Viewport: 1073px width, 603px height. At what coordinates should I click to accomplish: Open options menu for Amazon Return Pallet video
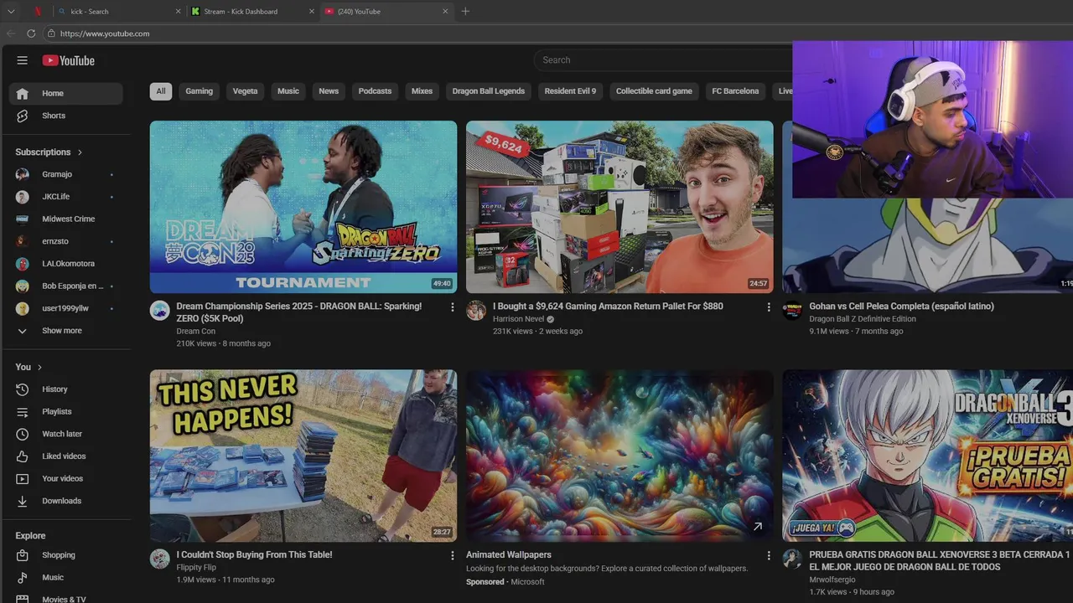[769, 307]
